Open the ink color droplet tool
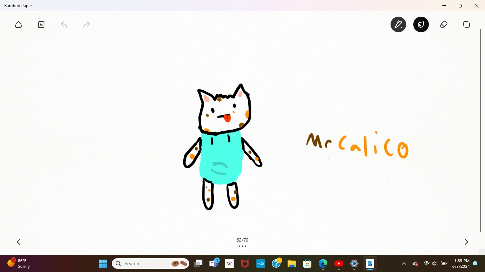Screen dimensions: 485x272 (x=421, y=24)
